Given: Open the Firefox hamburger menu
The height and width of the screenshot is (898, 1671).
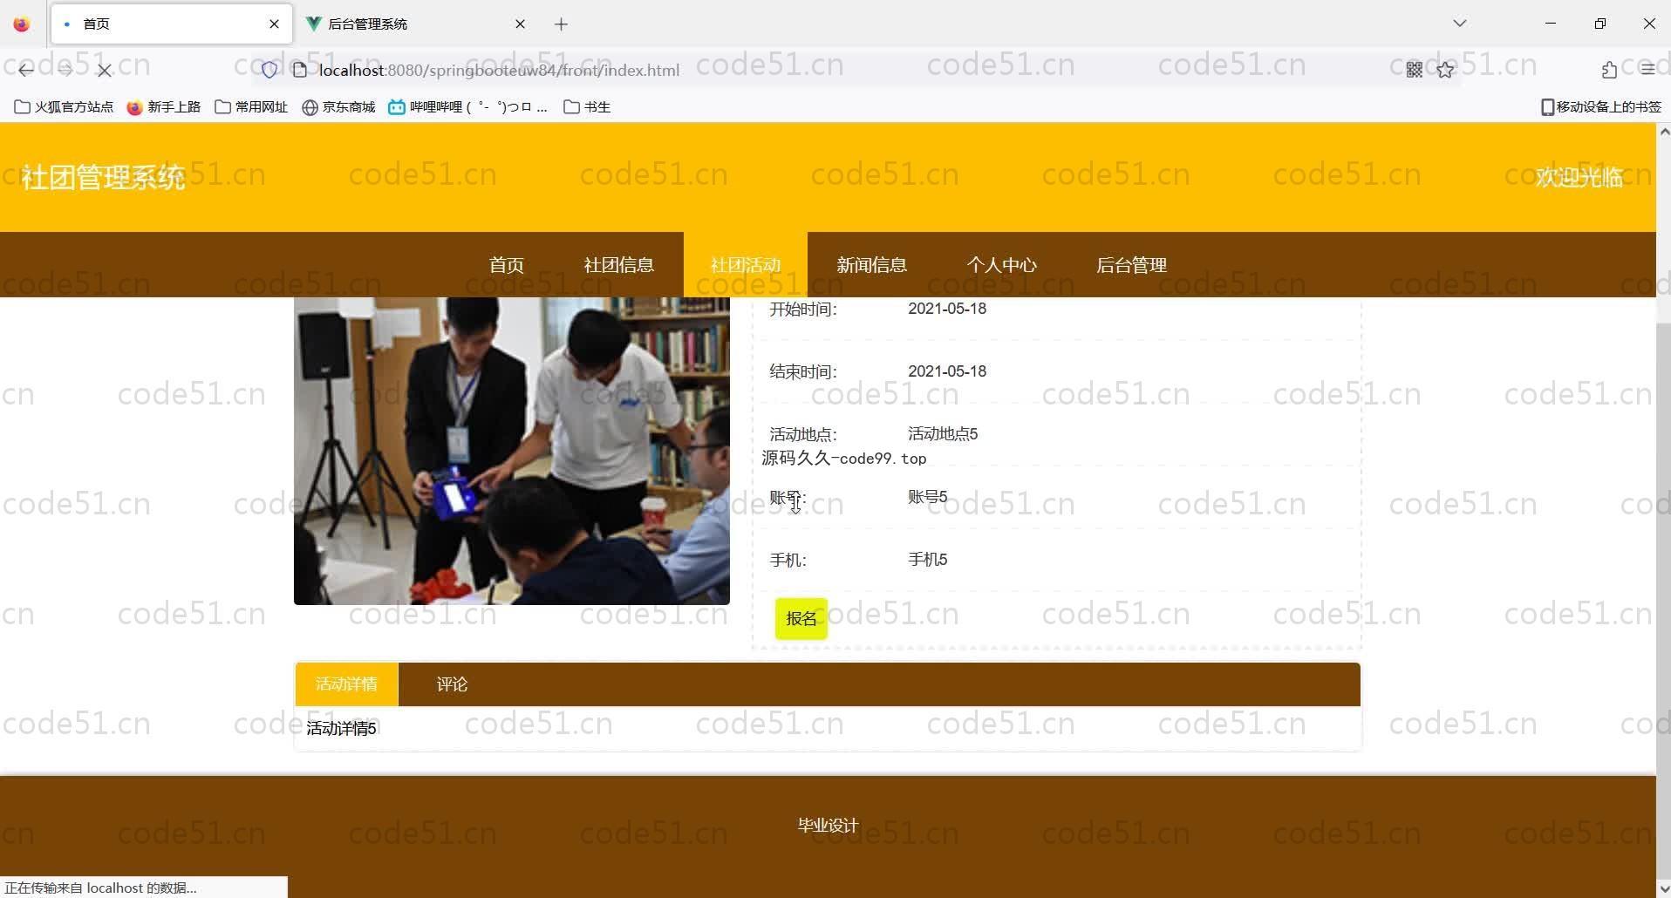Looking at the screenshot, I should click(1647, 70).
